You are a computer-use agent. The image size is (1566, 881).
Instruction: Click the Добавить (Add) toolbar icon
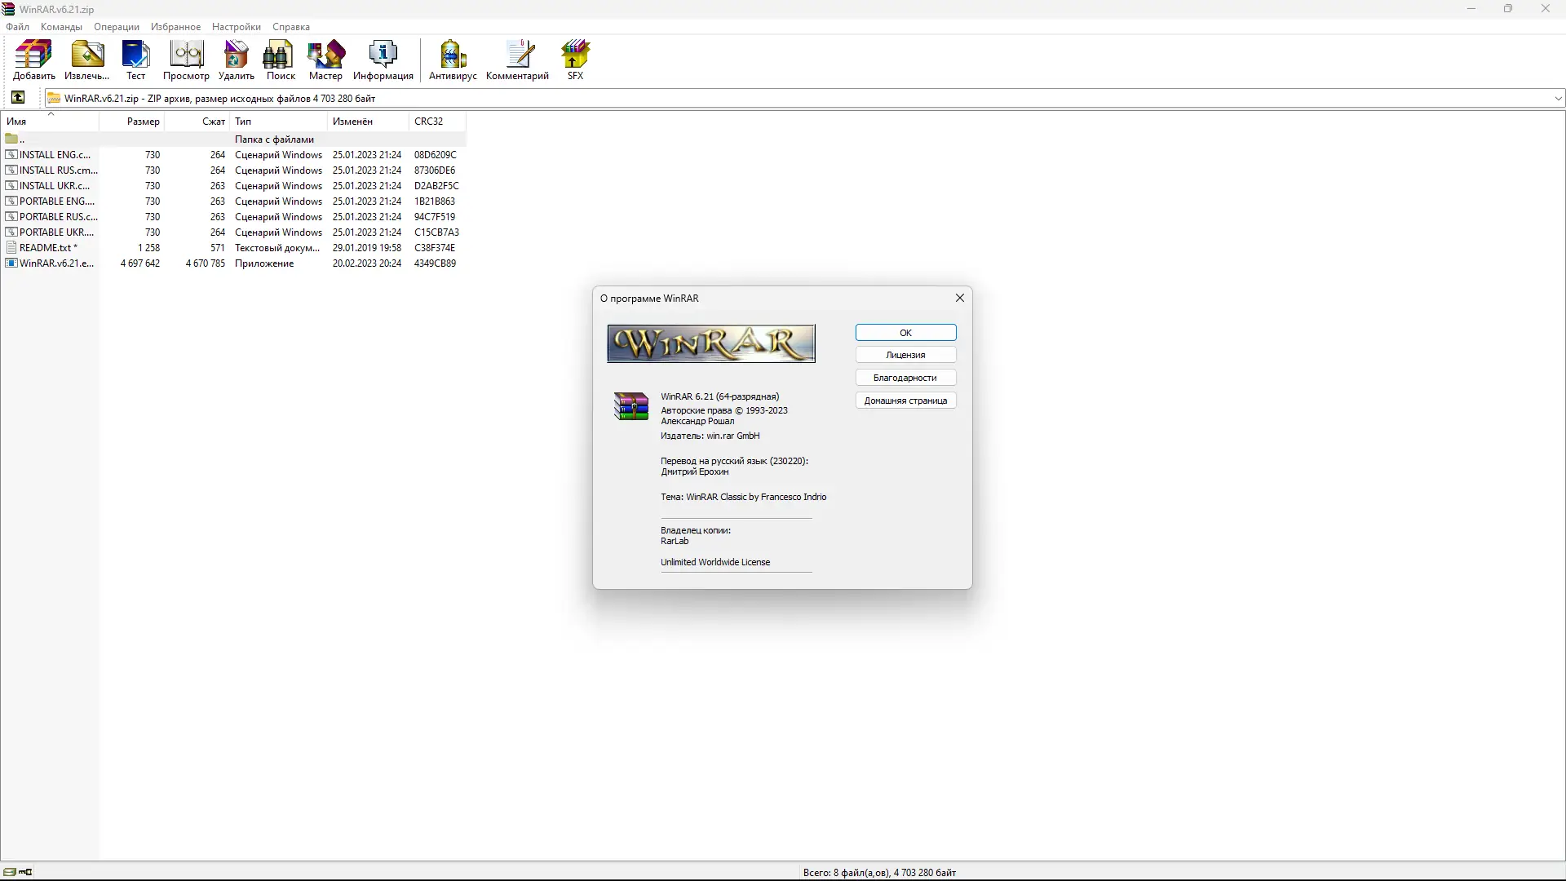33,60
